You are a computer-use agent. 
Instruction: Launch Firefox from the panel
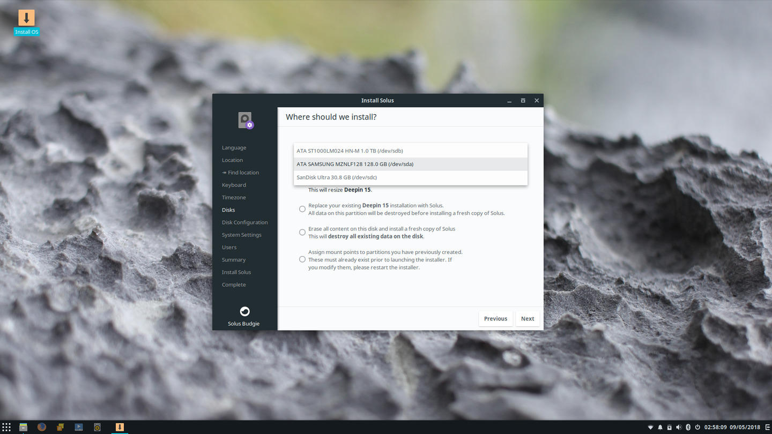[42, 427]
